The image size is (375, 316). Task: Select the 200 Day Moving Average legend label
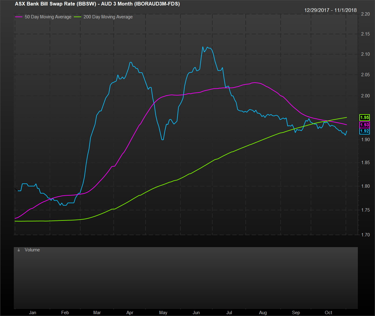(108, 17)
